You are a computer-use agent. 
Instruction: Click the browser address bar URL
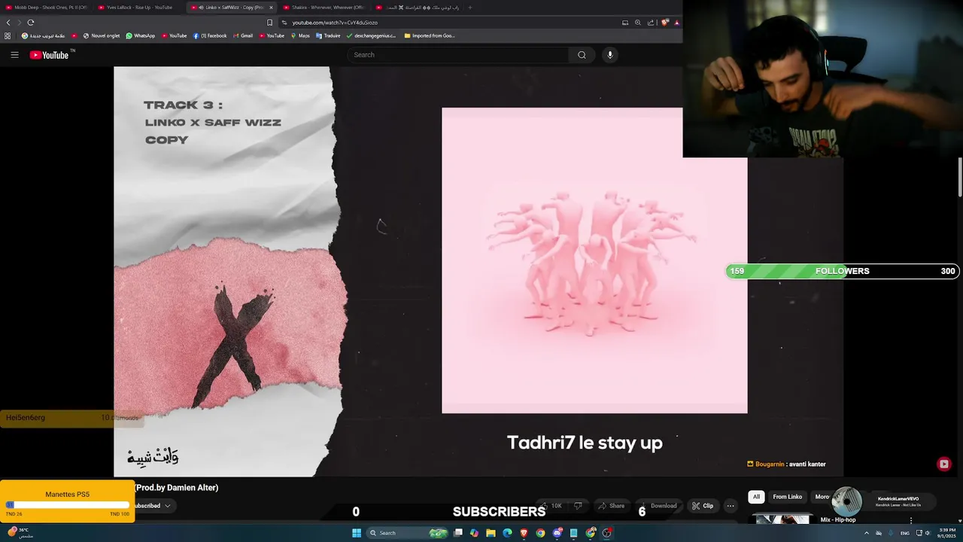click(335, 23)
